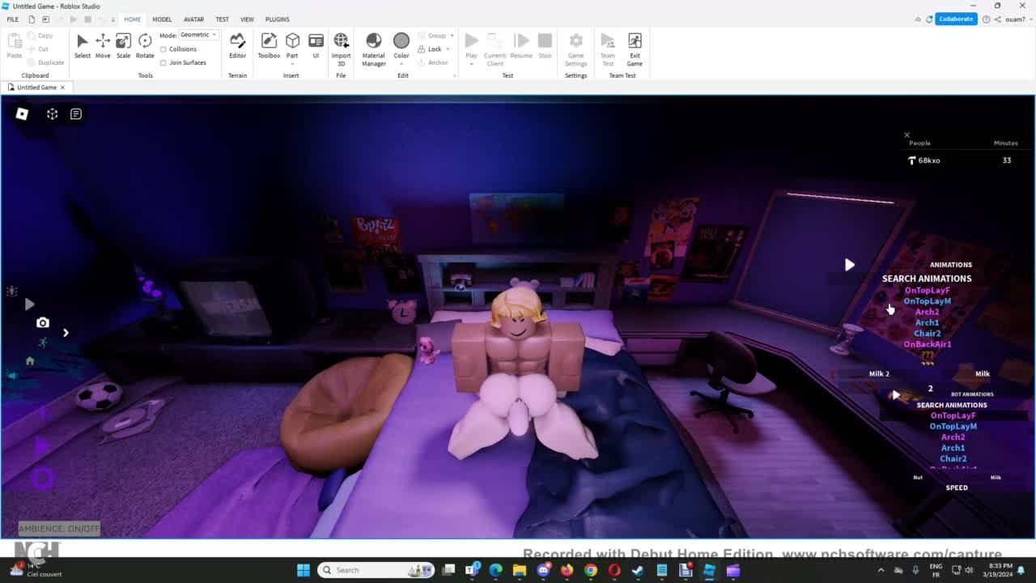
Task: Expand the Group dropdown arrow
Action: point(452,36)
